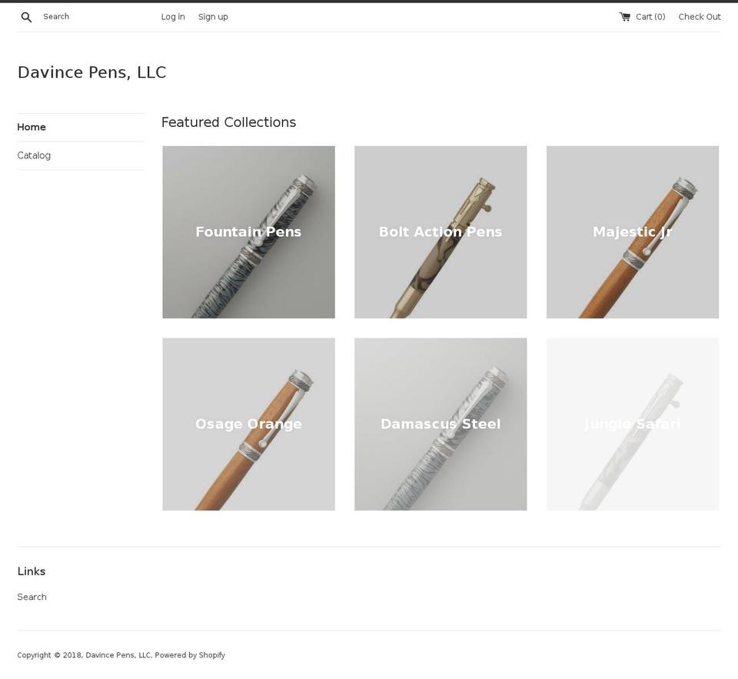Open the Jungle Safari collection
Screen dimensions: 738x679
(x=633, y=424)
